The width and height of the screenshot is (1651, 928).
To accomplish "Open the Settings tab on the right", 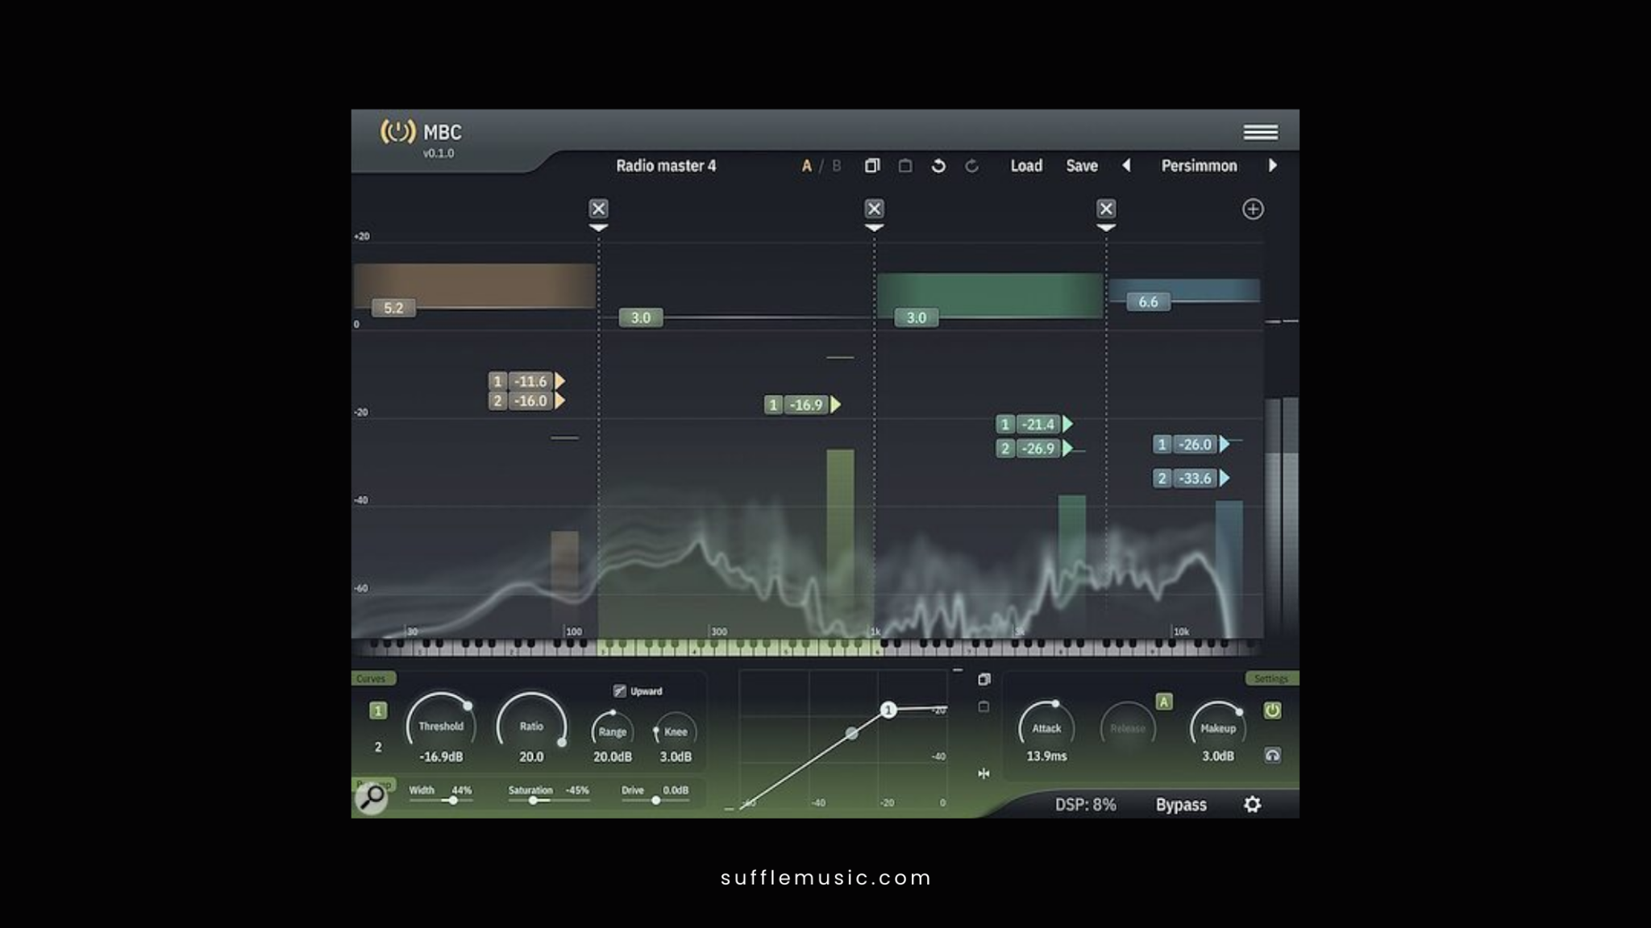I will (x=1271, y=678).
